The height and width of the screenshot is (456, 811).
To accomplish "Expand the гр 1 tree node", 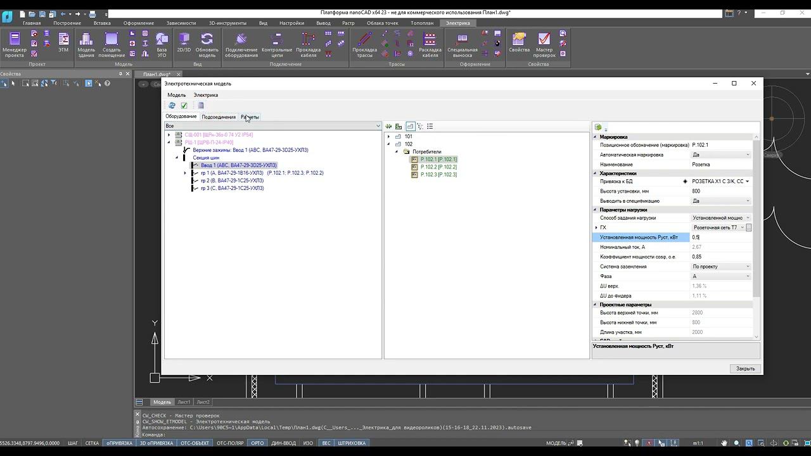I will tap(185, 173).
